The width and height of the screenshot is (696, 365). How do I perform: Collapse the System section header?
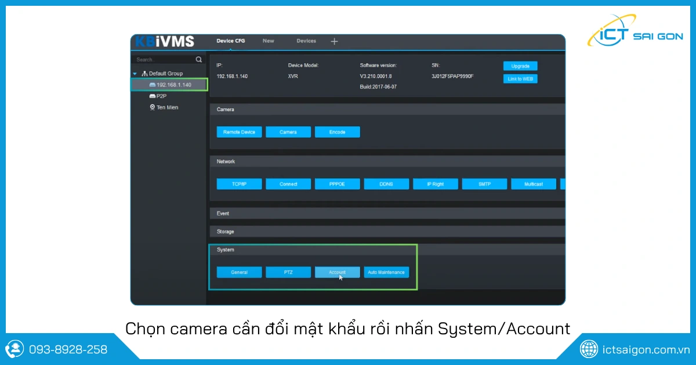387,250
